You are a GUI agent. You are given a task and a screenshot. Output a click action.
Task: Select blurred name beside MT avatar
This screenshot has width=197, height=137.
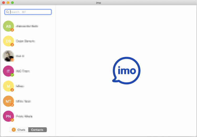(23, 101)
